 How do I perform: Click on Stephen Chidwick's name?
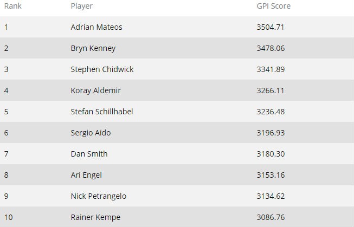(x=102, y=69)
